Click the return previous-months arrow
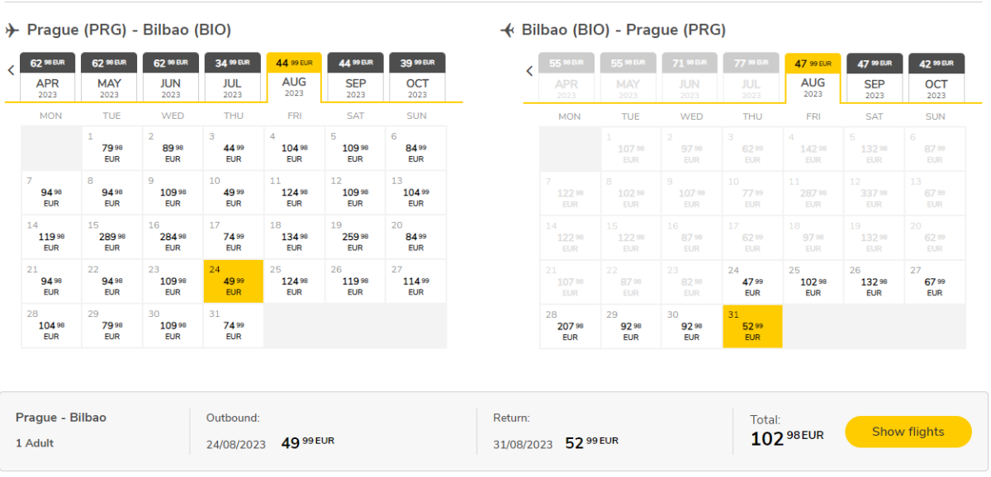 pos(529,71)
